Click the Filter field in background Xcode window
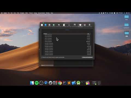The height and width of the screenshot is (98, 131). 47,65
